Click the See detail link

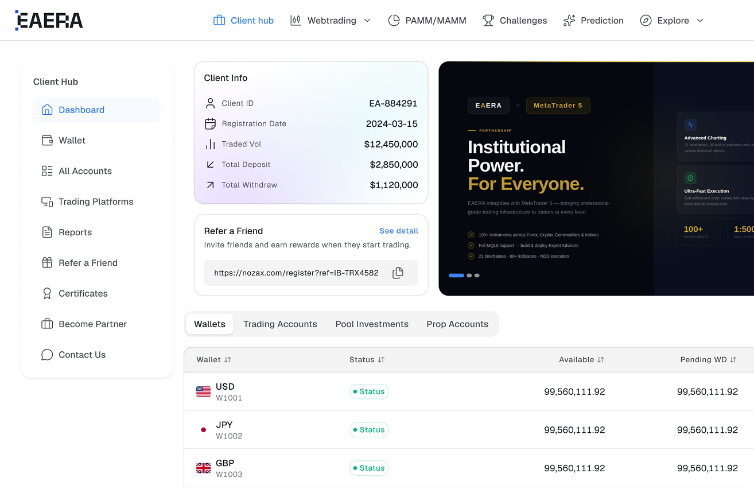(399, 231)
